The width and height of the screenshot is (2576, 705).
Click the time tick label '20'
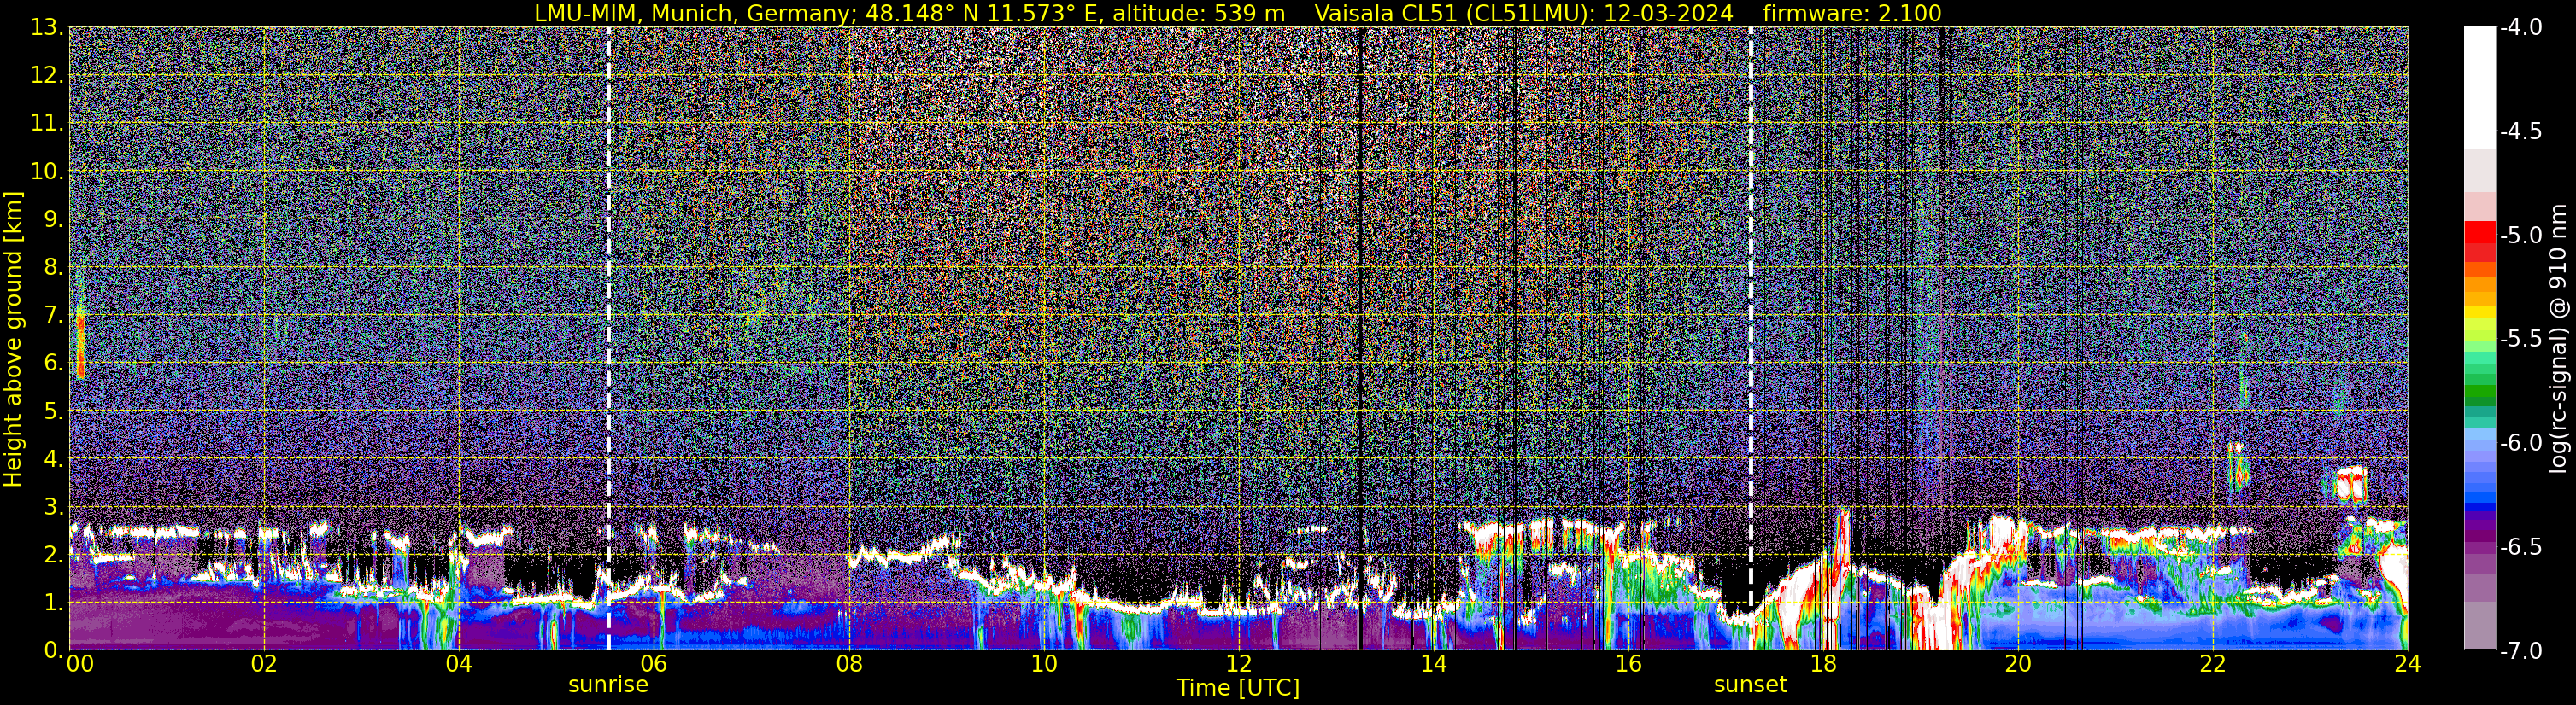[2018, 664]
